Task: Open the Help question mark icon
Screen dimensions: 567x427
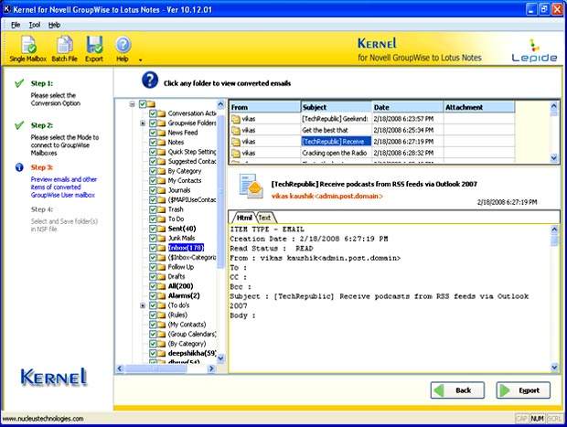Action: [x=123, y=49]
